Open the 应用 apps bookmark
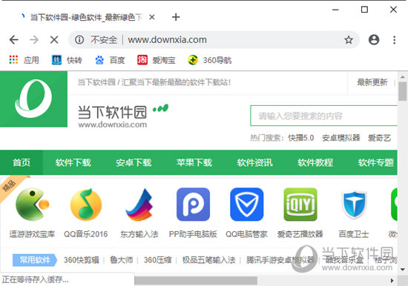This screenshot has width=408, height=286. coord(24,60)
